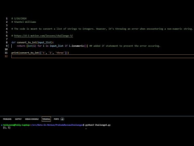Click line number 11 in gutter

pos(6,53)
